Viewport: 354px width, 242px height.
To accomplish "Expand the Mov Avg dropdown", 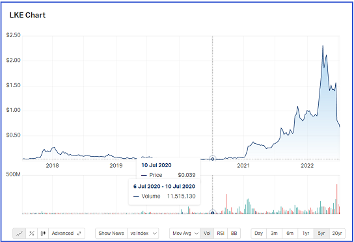I will [185, 233].
